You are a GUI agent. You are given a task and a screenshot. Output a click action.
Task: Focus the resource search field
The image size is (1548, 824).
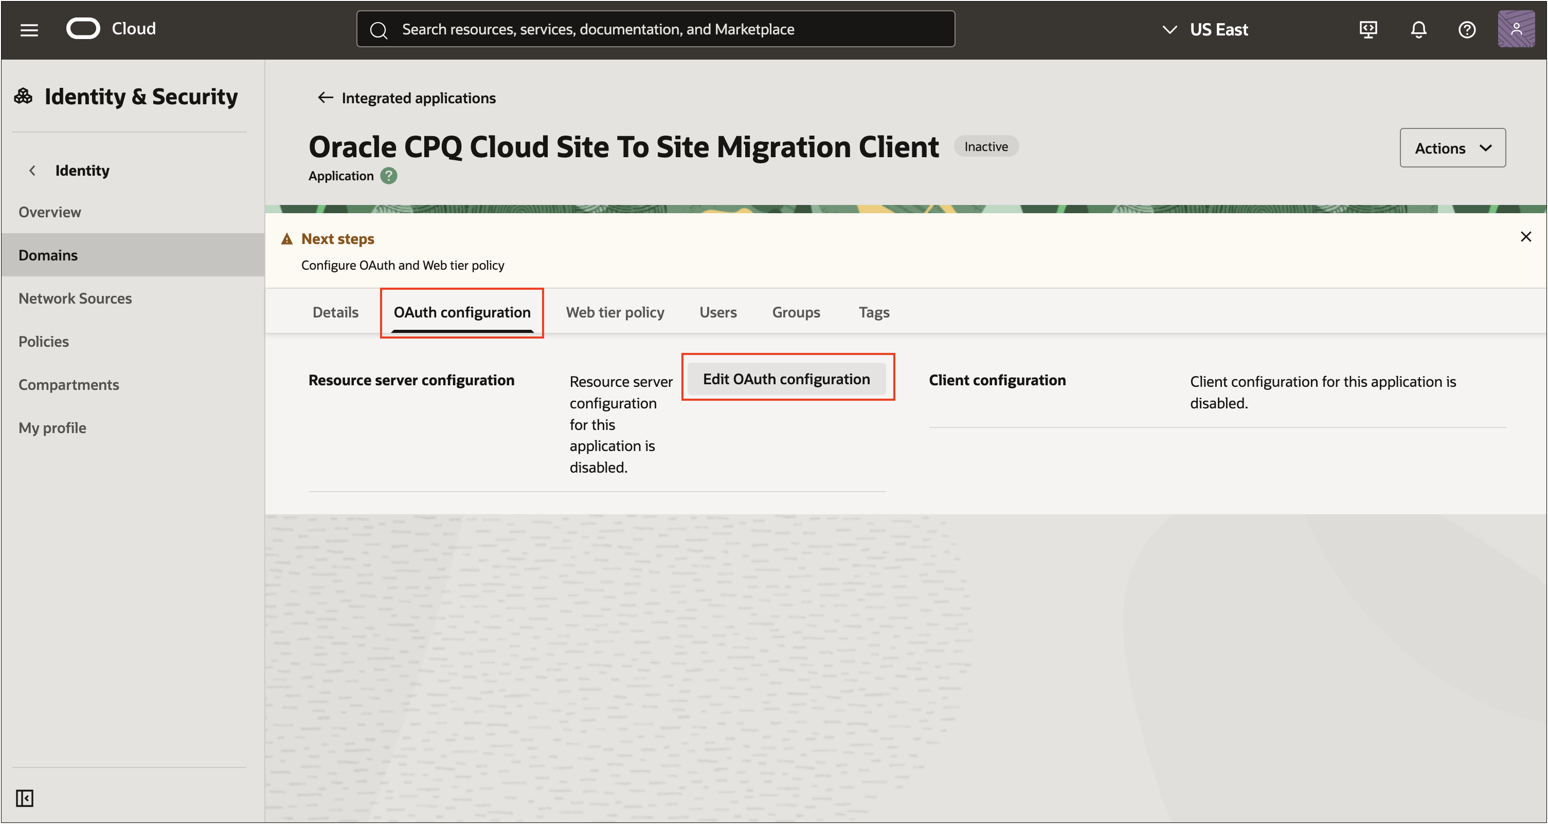(656, 29)
